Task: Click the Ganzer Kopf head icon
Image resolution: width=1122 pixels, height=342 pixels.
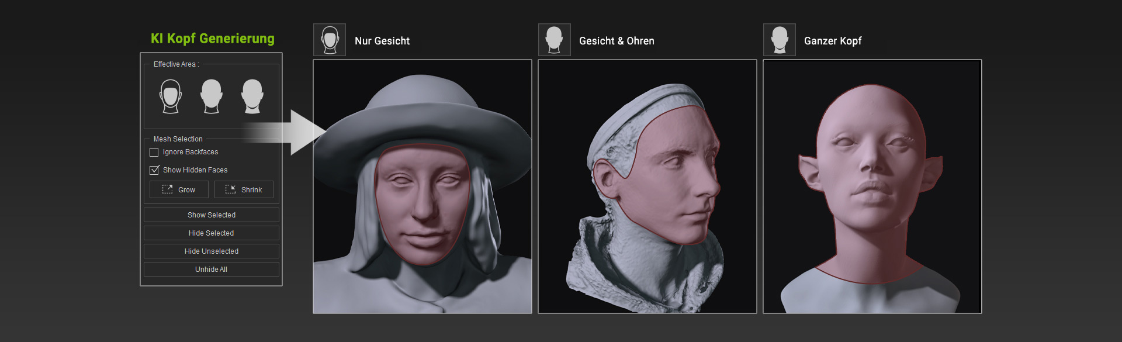Action: 779,40
